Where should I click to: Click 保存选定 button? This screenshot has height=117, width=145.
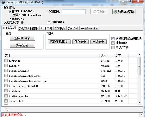pos(80,42)
